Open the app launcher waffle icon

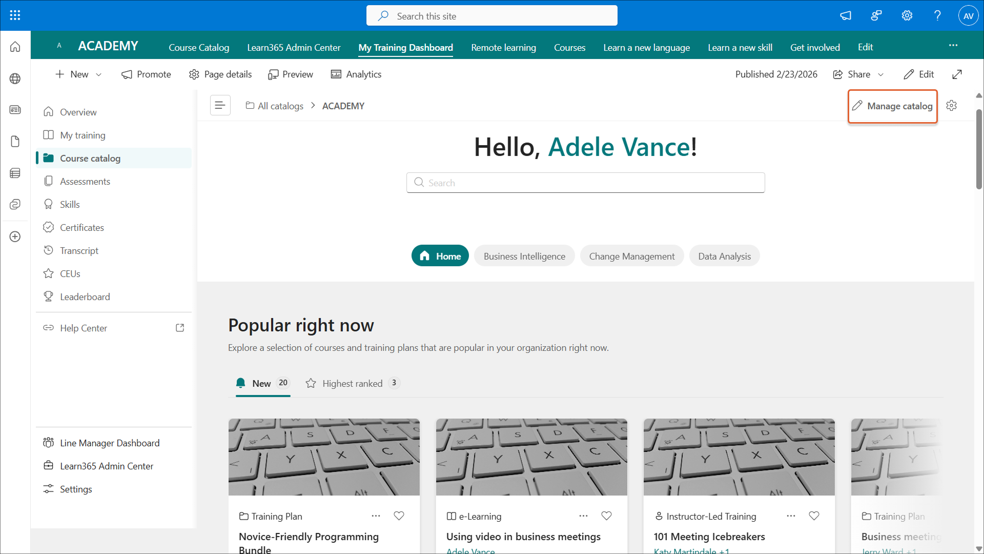click(x=15, y=15)
